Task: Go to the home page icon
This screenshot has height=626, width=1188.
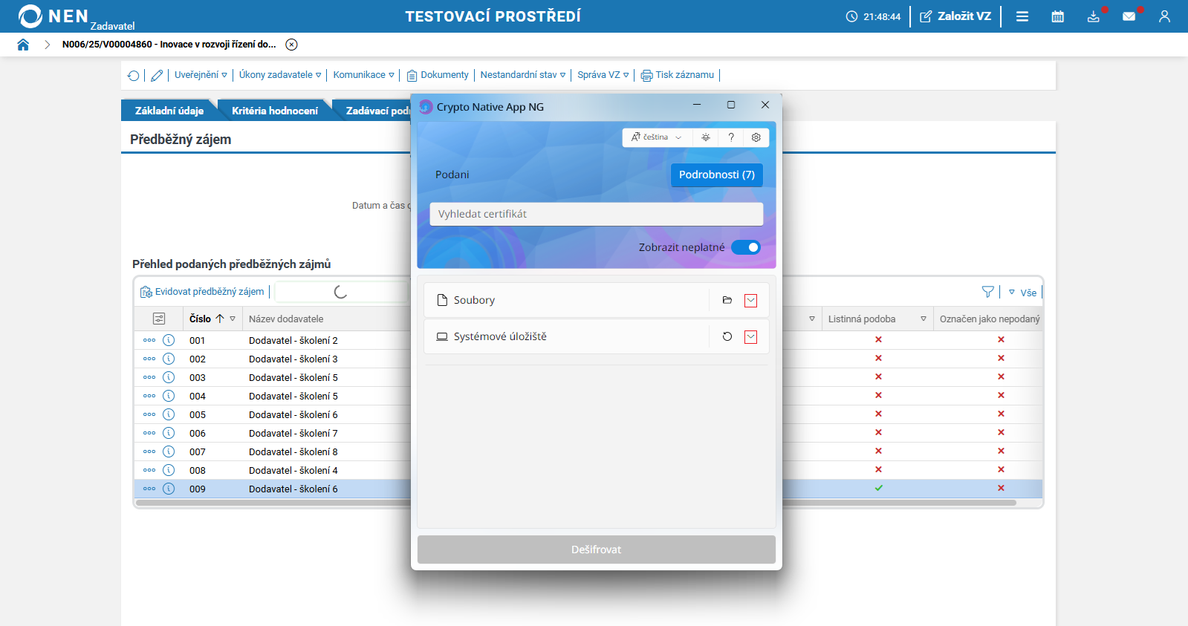Action: tap(23, 45)
